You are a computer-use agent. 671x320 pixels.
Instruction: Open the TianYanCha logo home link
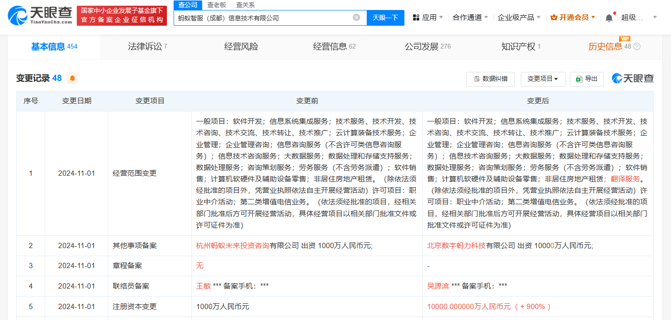(40, 16)
